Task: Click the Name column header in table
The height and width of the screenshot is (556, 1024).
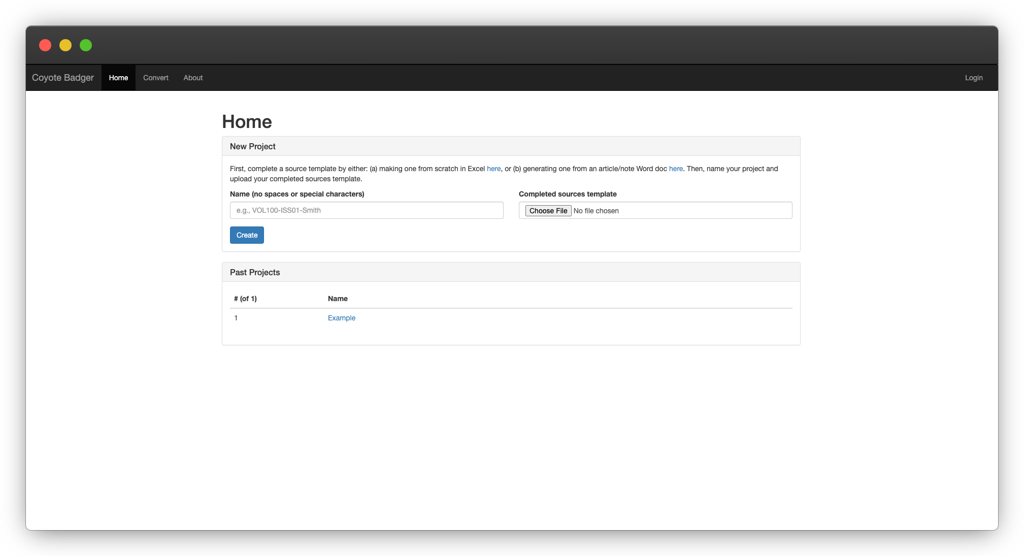Action: pyautogui.click(x=338, y=299)
